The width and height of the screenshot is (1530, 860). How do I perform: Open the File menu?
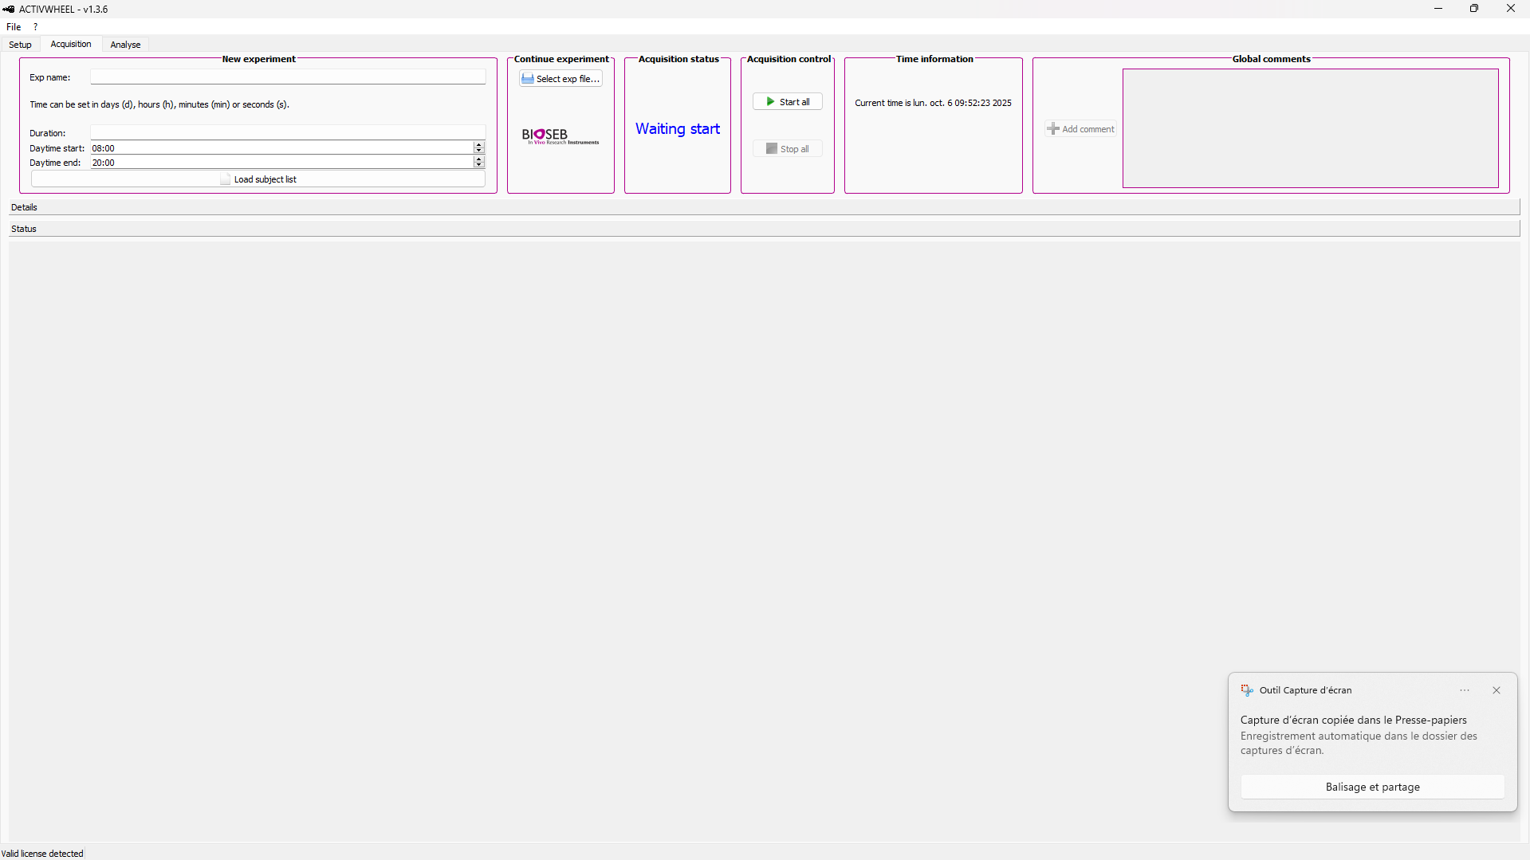(14, 27)
